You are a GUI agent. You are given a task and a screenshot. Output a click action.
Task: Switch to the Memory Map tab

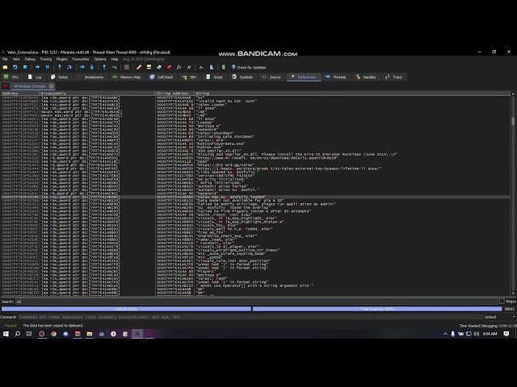tap(127, 77)
